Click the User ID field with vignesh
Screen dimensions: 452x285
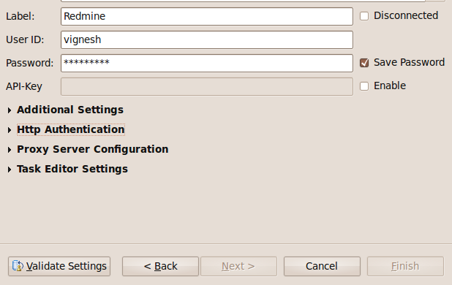pos(207,39)
